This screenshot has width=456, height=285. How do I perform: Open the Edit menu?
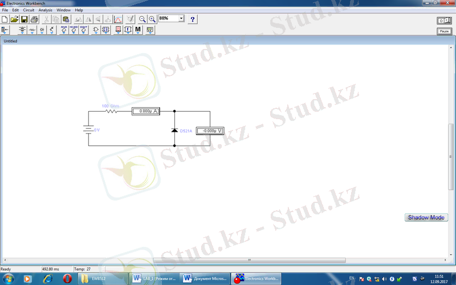(15, 10)
